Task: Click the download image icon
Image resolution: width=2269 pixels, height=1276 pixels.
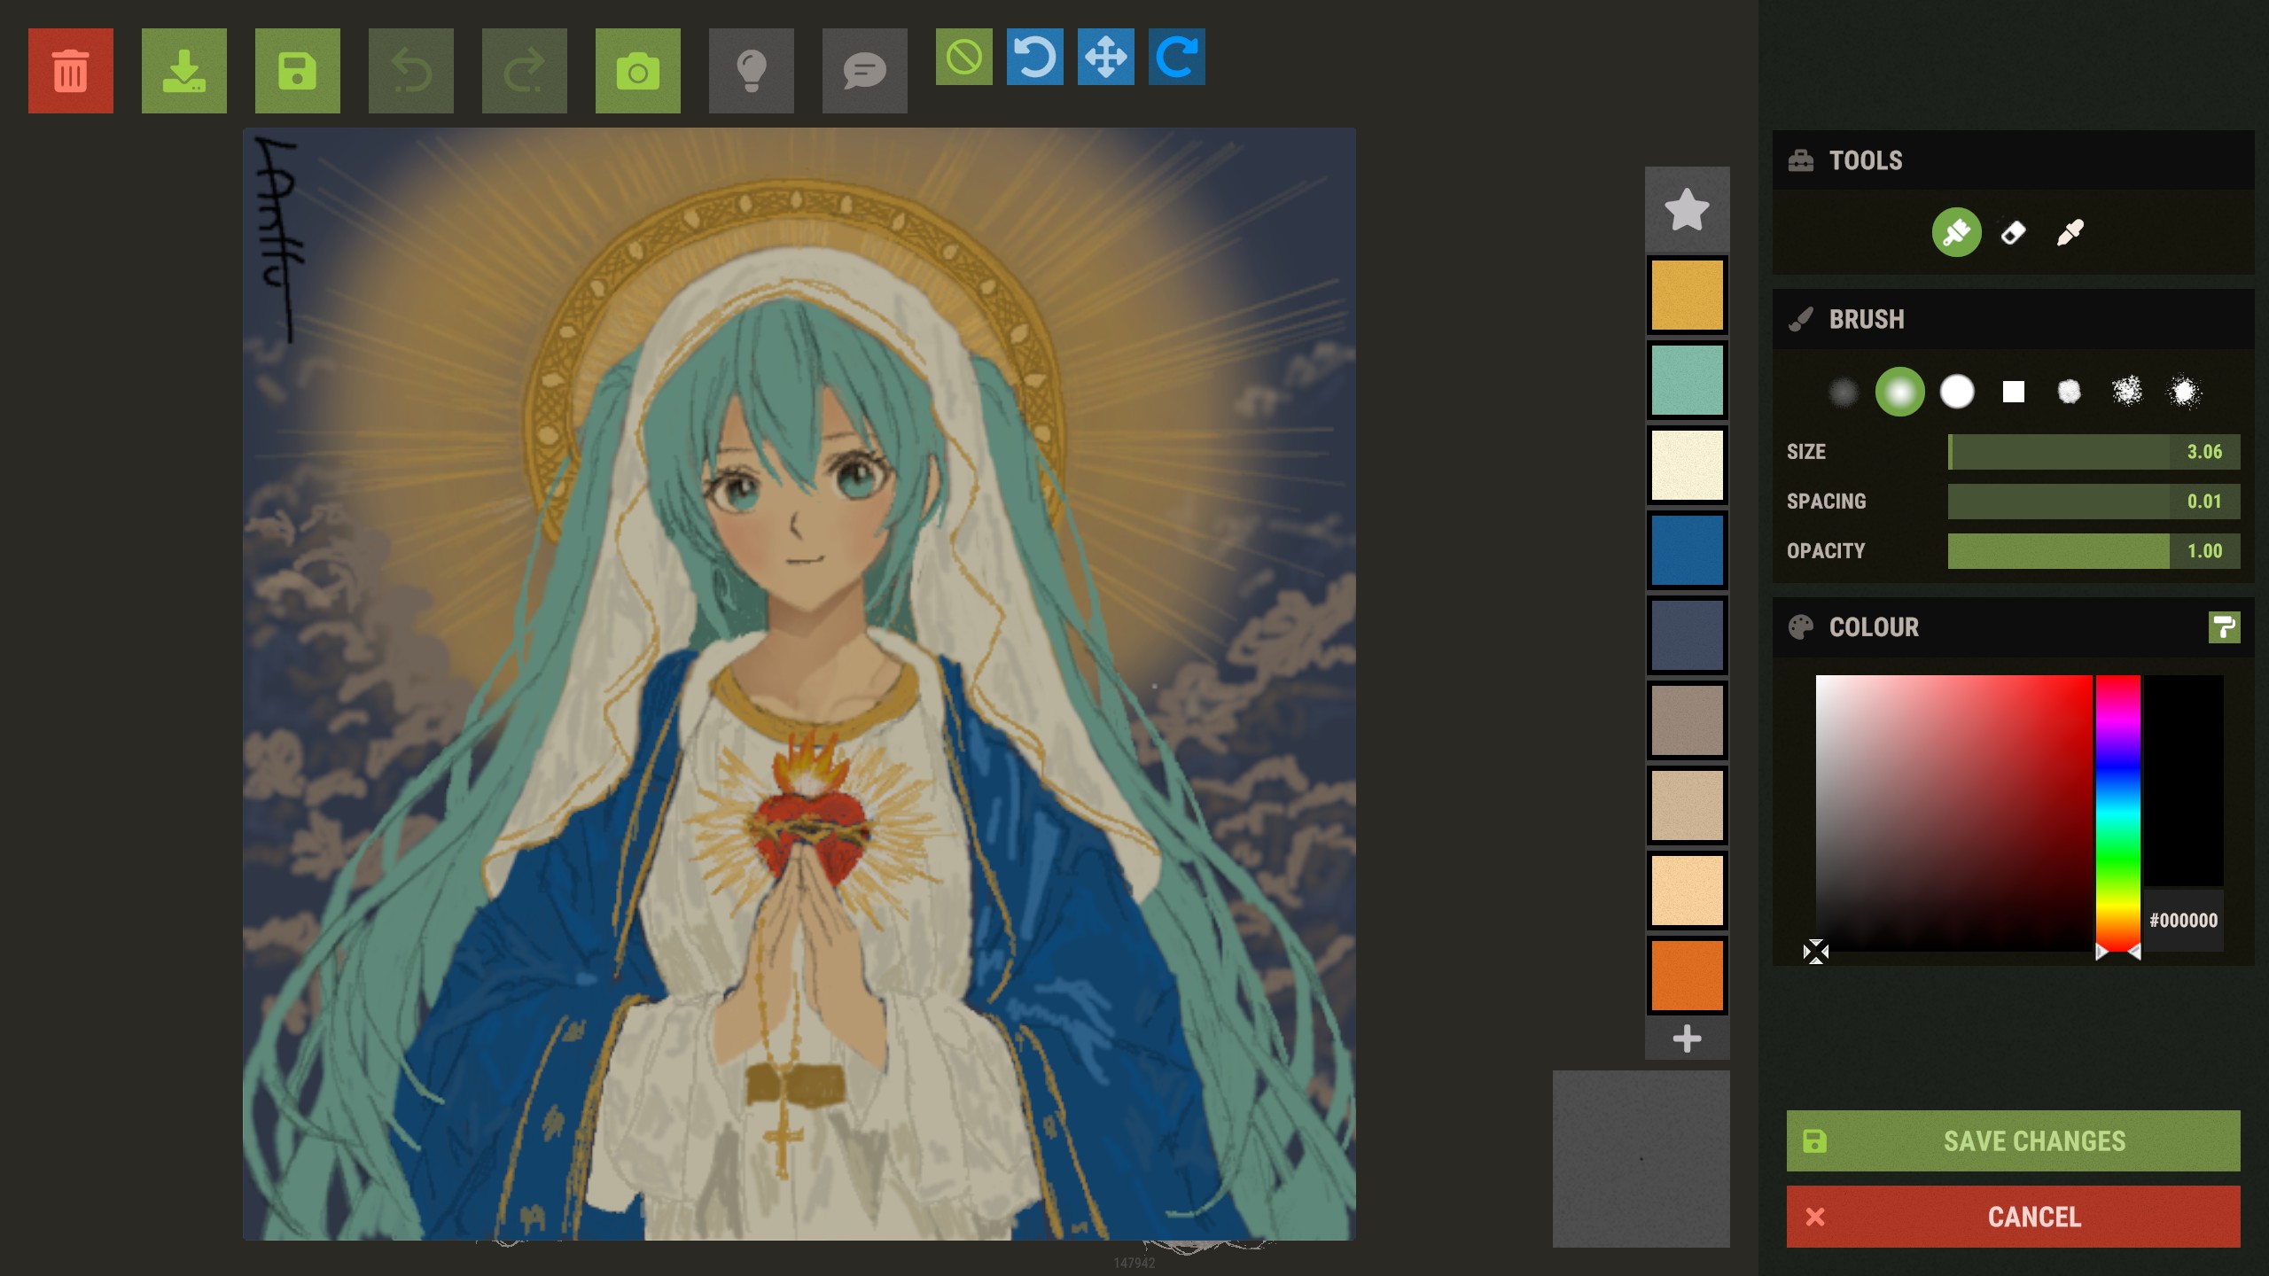Action: (184, 71)
